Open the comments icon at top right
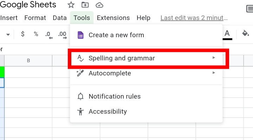Viewport: 253px width, 140px height. (250, 9)
